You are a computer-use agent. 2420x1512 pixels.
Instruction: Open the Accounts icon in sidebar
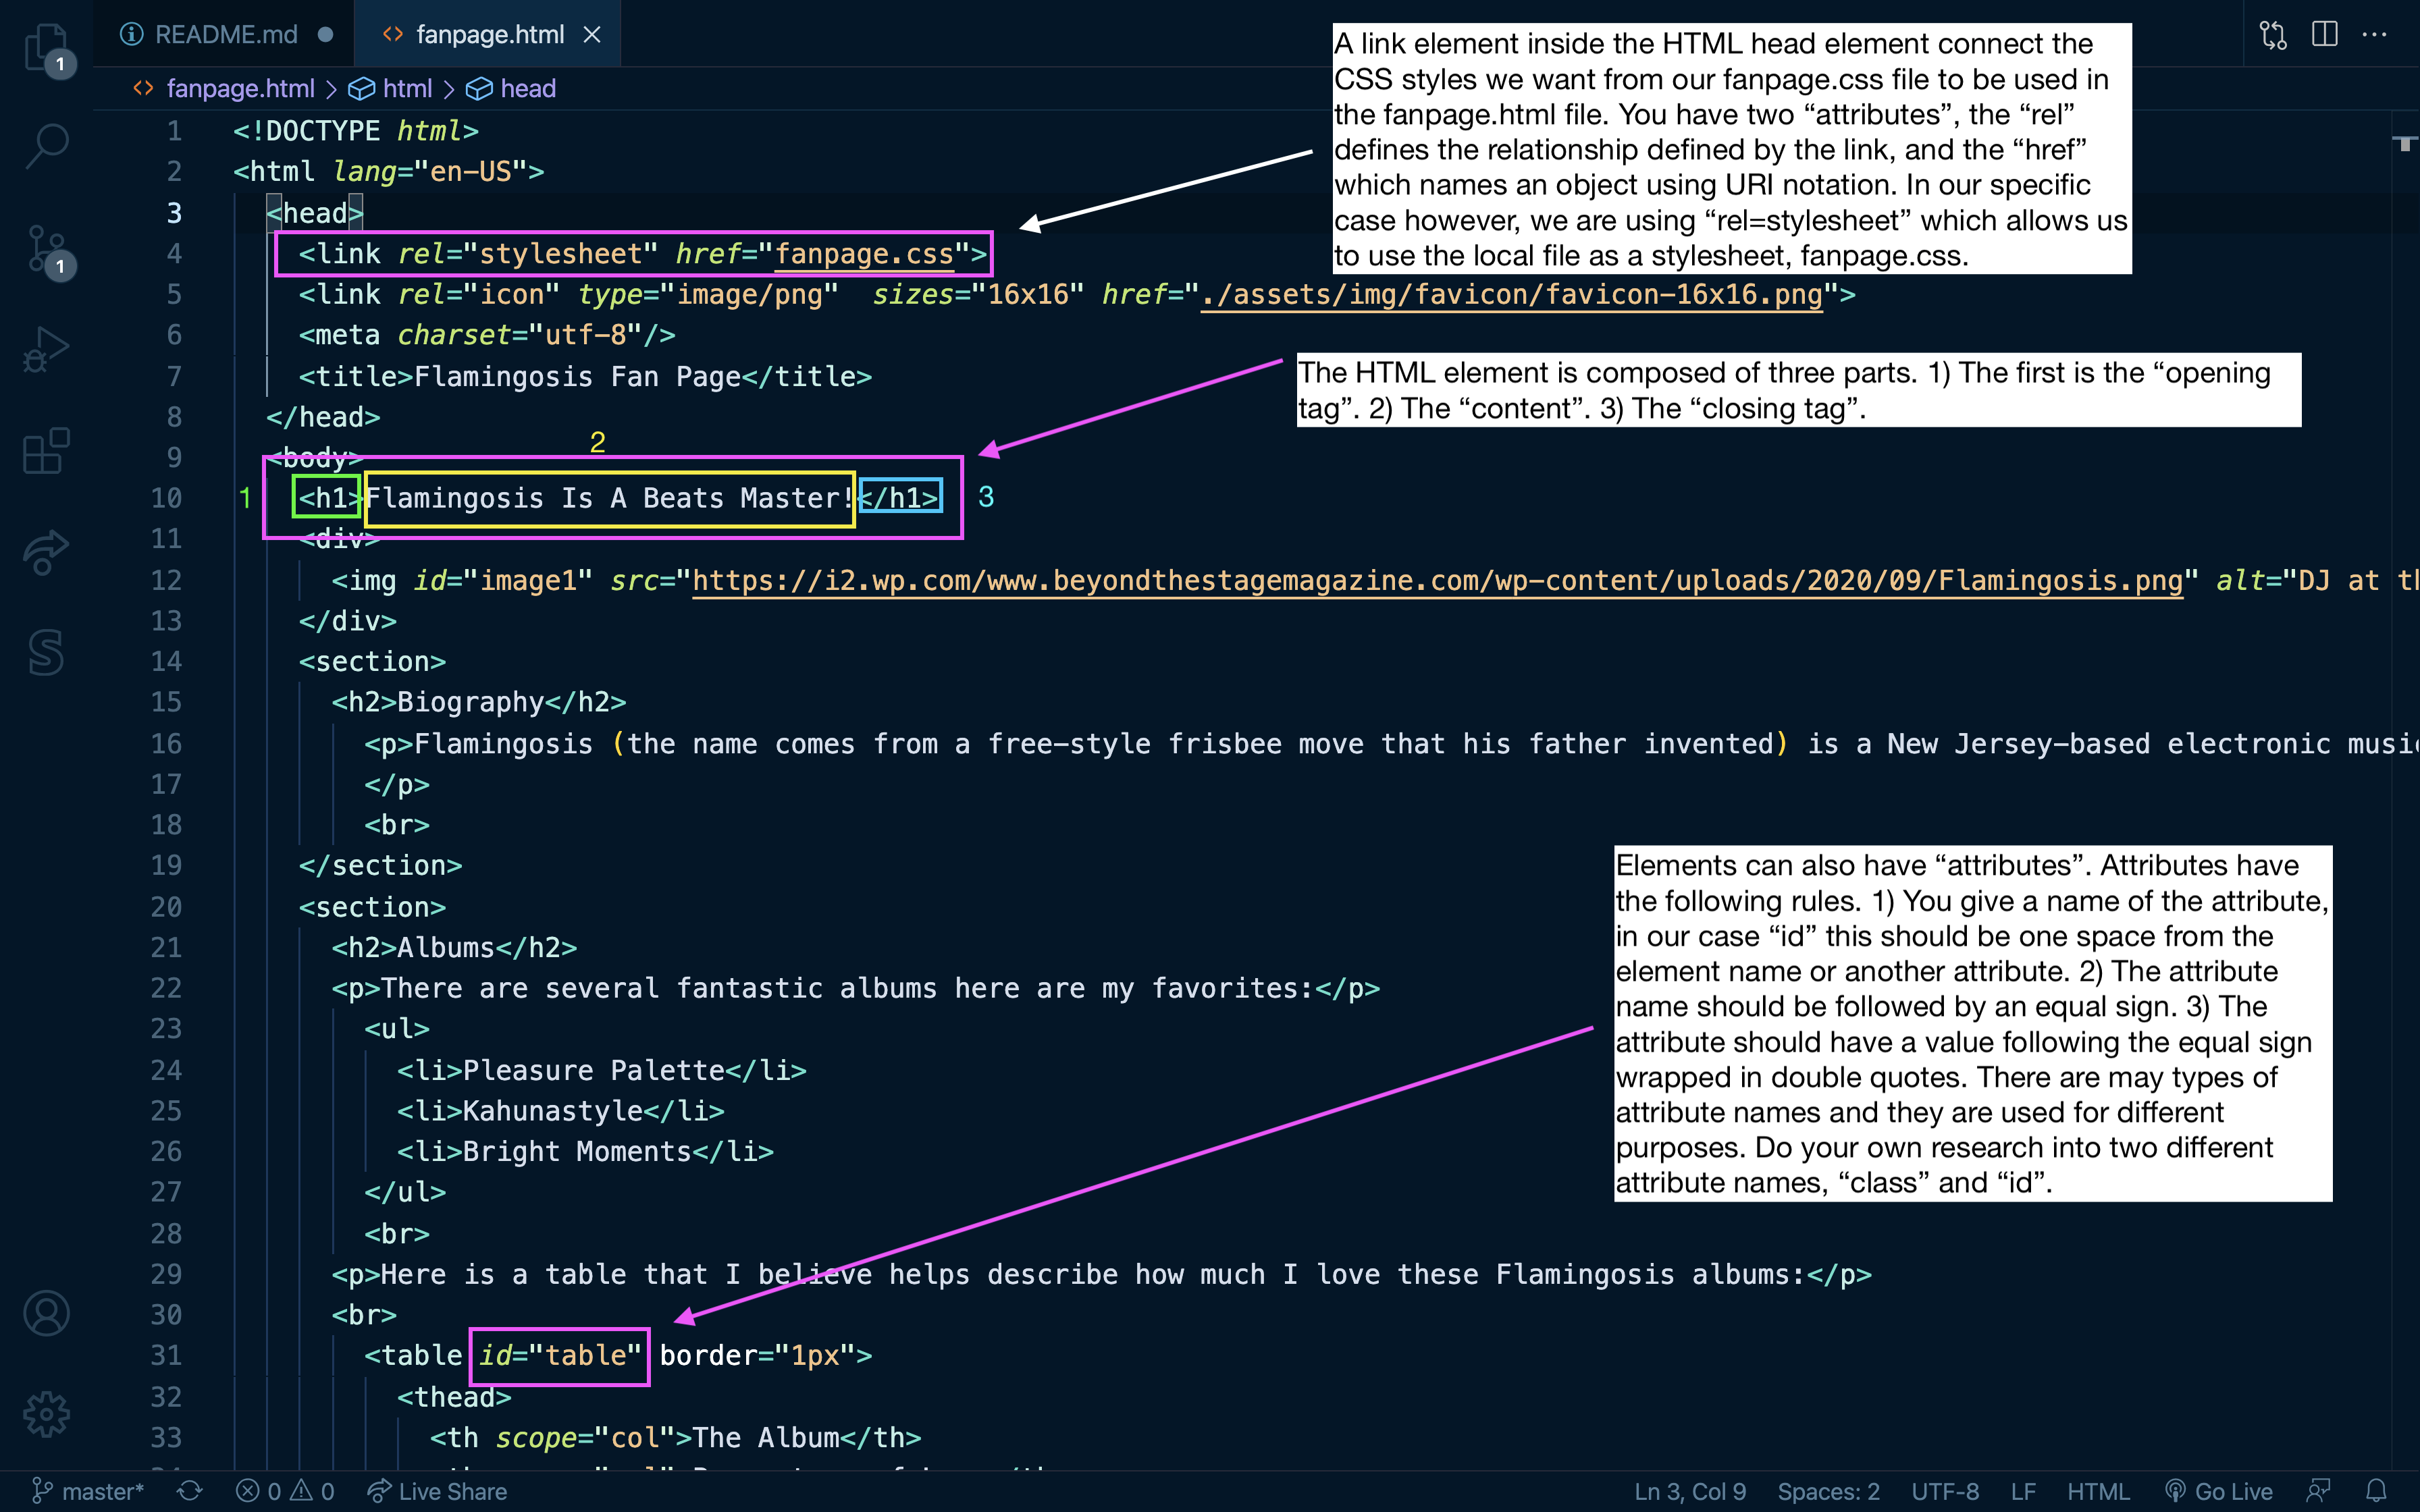pyautogui.click(x=46, y=1313)
